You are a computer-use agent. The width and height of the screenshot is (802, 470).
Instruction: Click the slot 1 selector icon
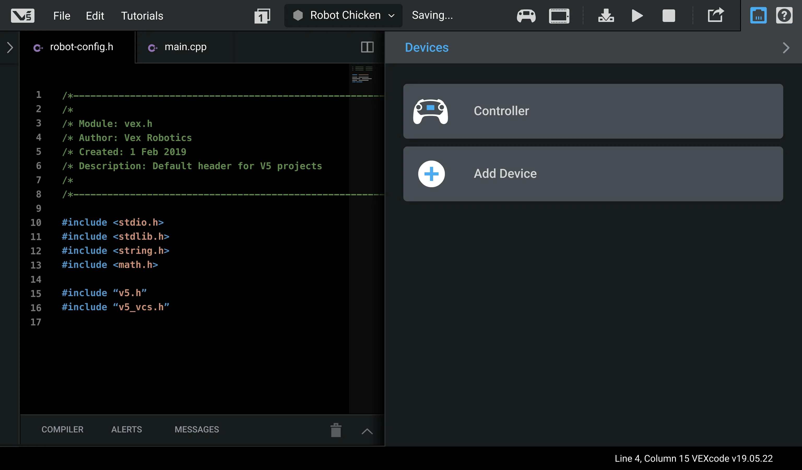(262, 16)
